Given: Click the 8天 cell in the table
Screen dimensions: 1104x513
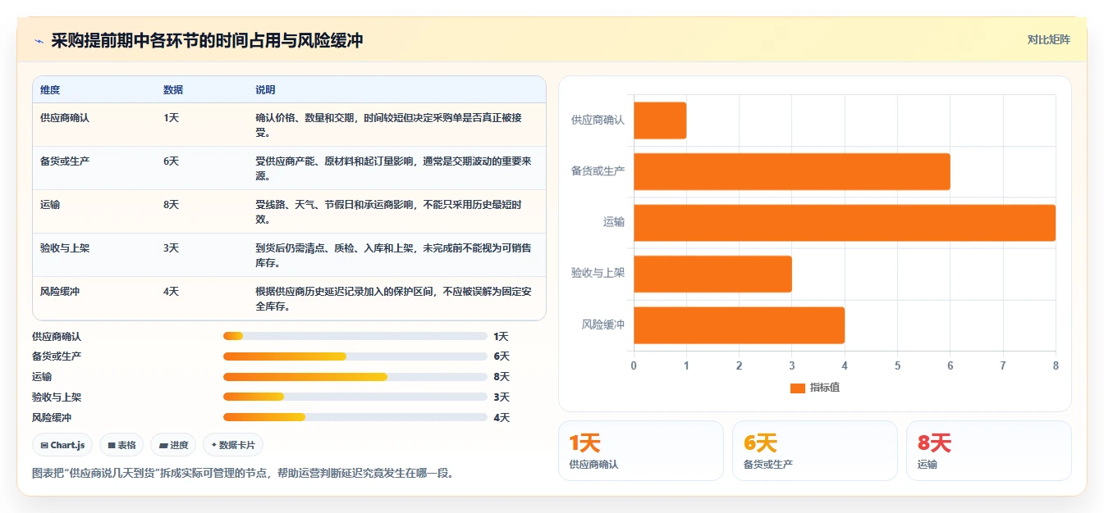Looking at the screenshot, I should (171, 205).
